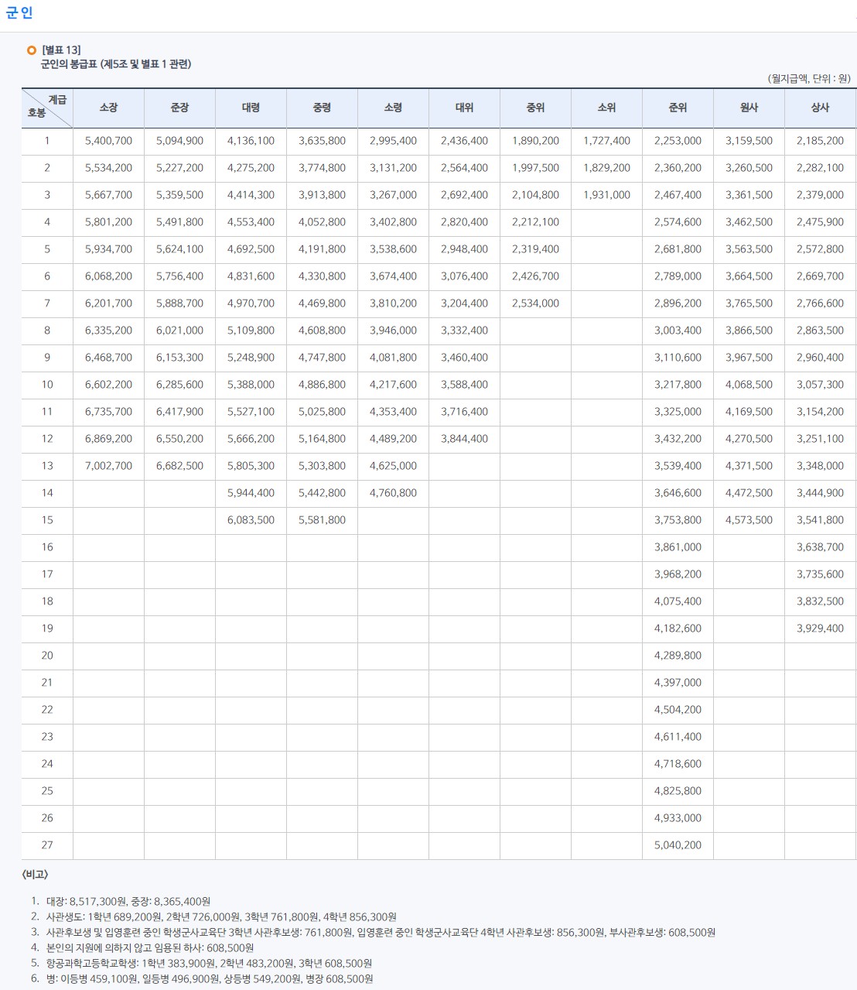Click the cell 1,931,000 in row 3
Viewport: 857px width, 990px height.
(x=606, y=195)
